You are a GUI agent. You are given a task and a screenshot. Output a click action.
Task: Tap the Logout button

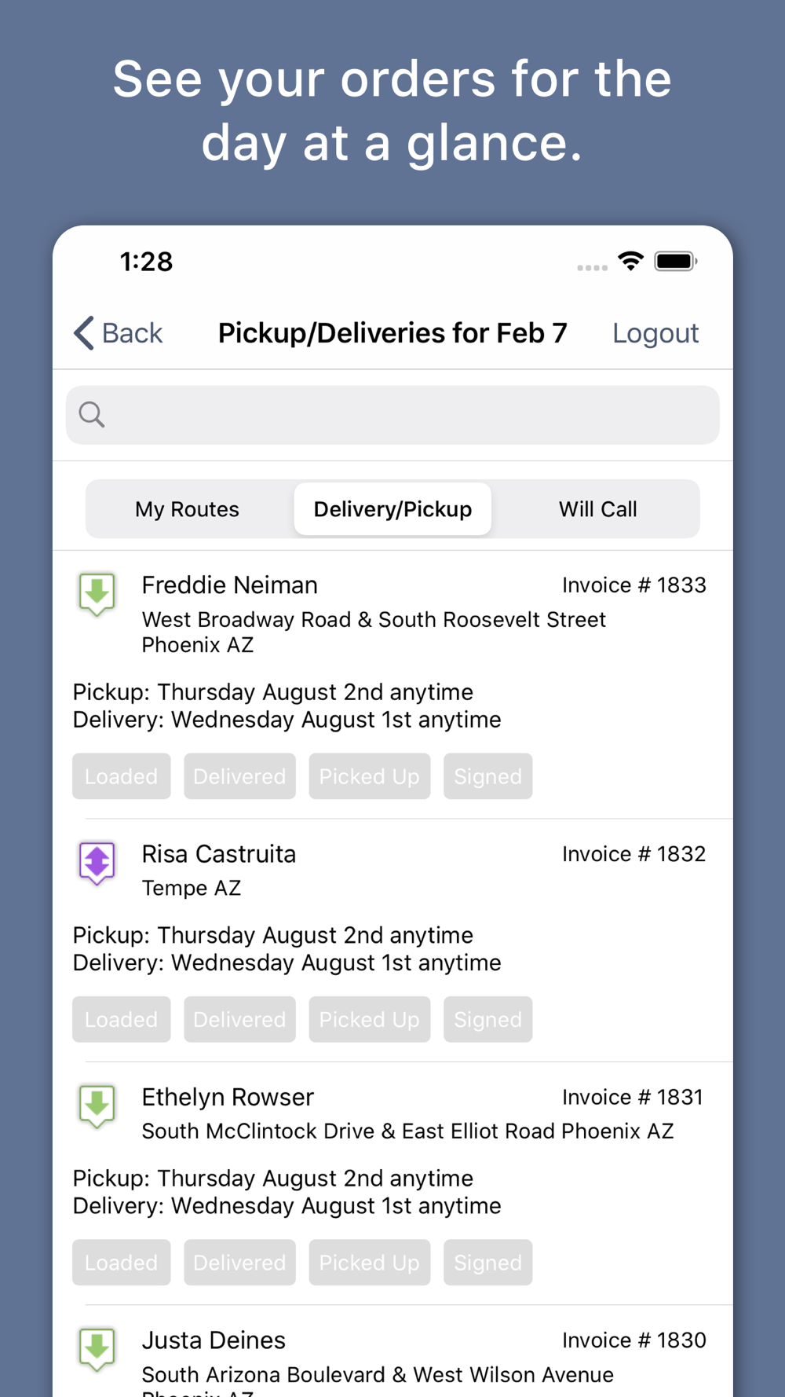pos(655,333)
